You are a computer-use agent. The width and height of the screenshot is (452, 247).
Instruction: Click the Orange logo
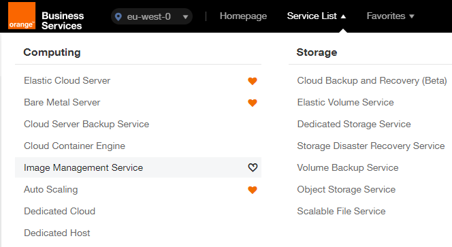click(22, 16)
